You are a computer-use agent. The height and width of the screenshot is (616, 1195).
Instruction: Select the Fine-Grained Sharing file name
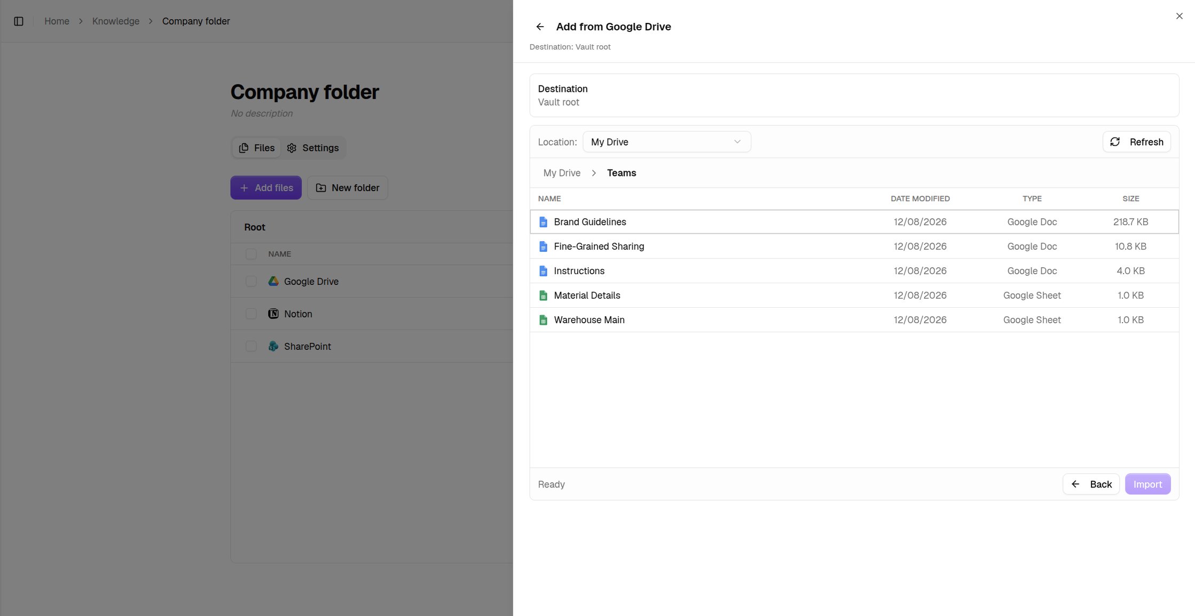(599, 246)
